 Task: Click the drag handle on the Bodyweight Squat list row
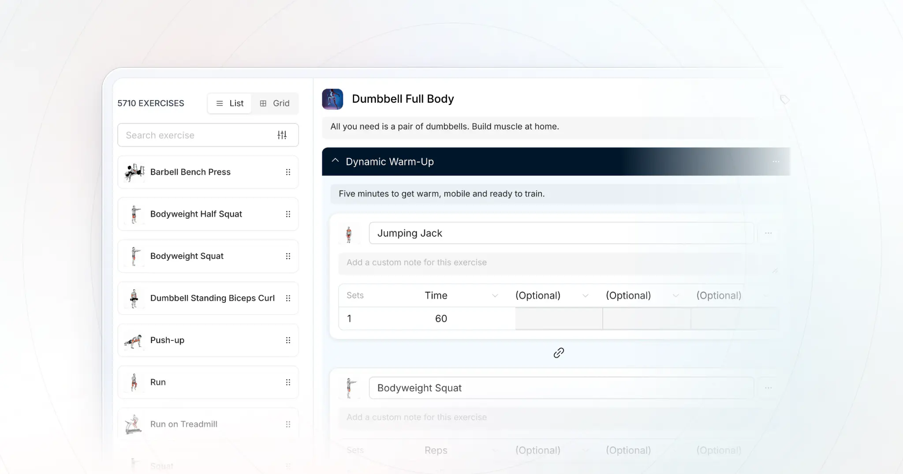click(288, 256)
